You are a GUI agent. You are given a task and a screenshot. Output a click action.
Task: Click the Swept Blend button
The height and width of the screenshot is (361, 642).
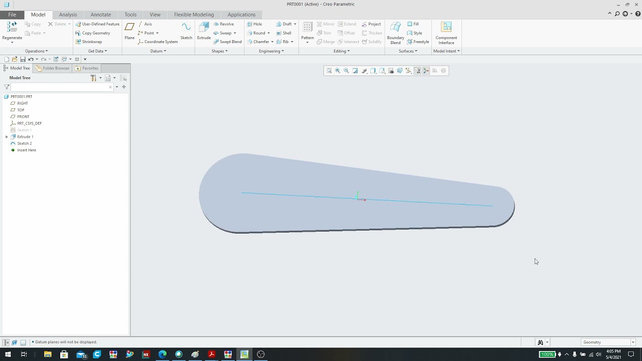pyautogui.click(x=227, y=42)
